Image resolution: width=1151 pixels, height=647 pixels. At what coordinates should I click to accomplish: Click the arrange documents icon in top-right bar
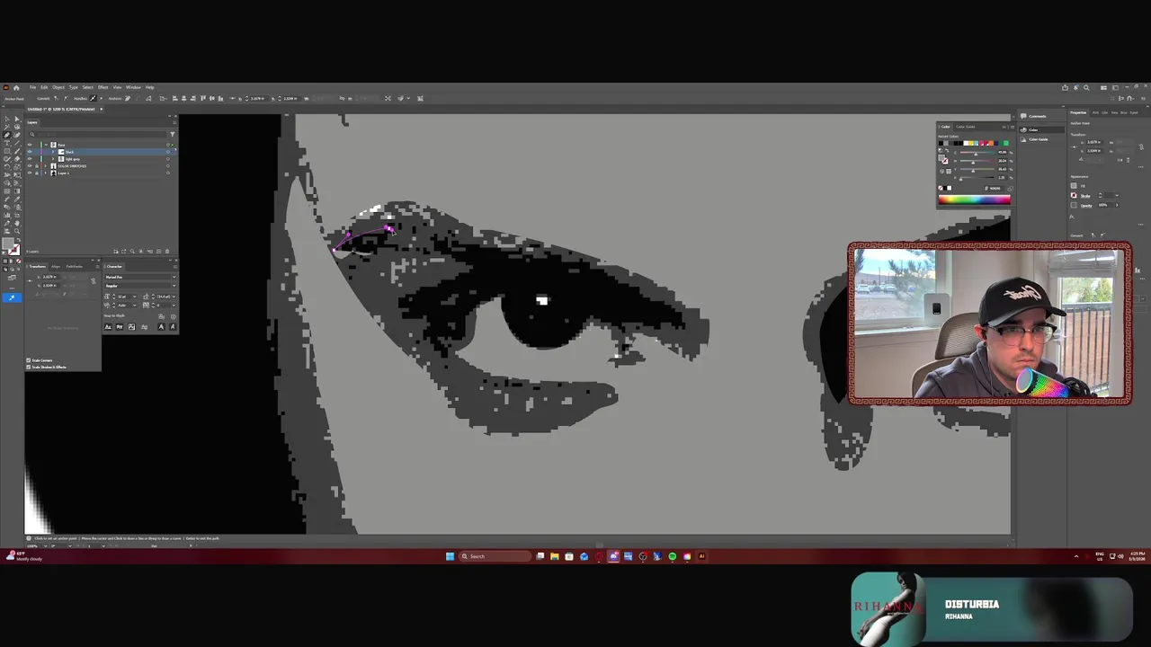tap(1103, 88)
